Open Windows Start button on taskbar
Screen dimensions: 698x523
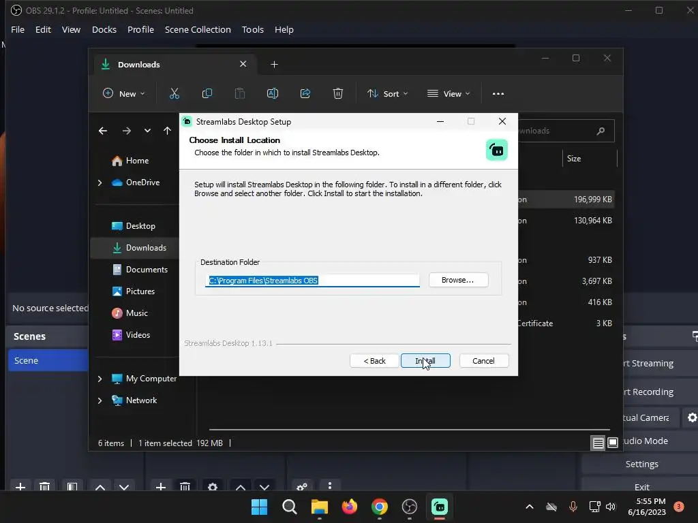click(259, 507)
